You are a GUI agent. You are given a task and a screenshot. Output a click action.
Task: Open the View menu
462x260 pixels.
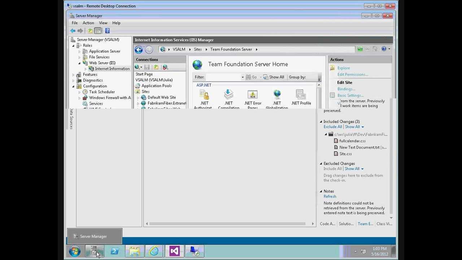tap(103, 23)
